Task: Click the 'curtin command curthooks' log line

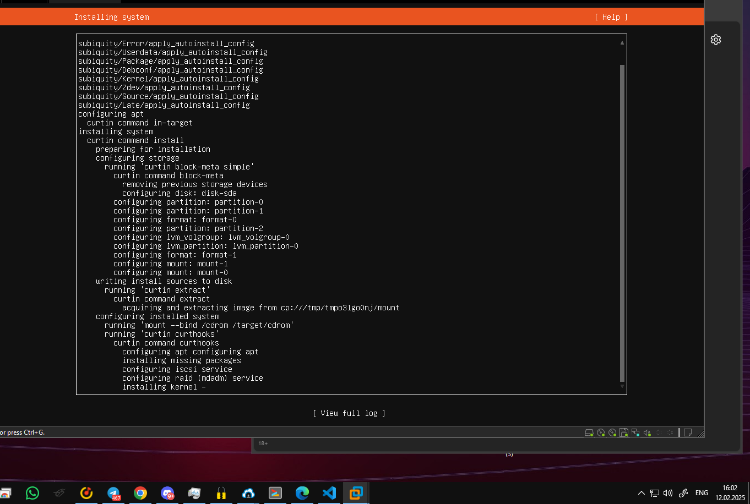Action: [x=166, y=343]
